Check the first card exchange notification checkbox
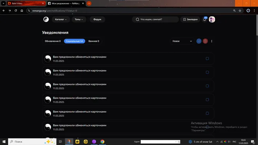This screenshot has height=145, width=258. coord(207,58)
